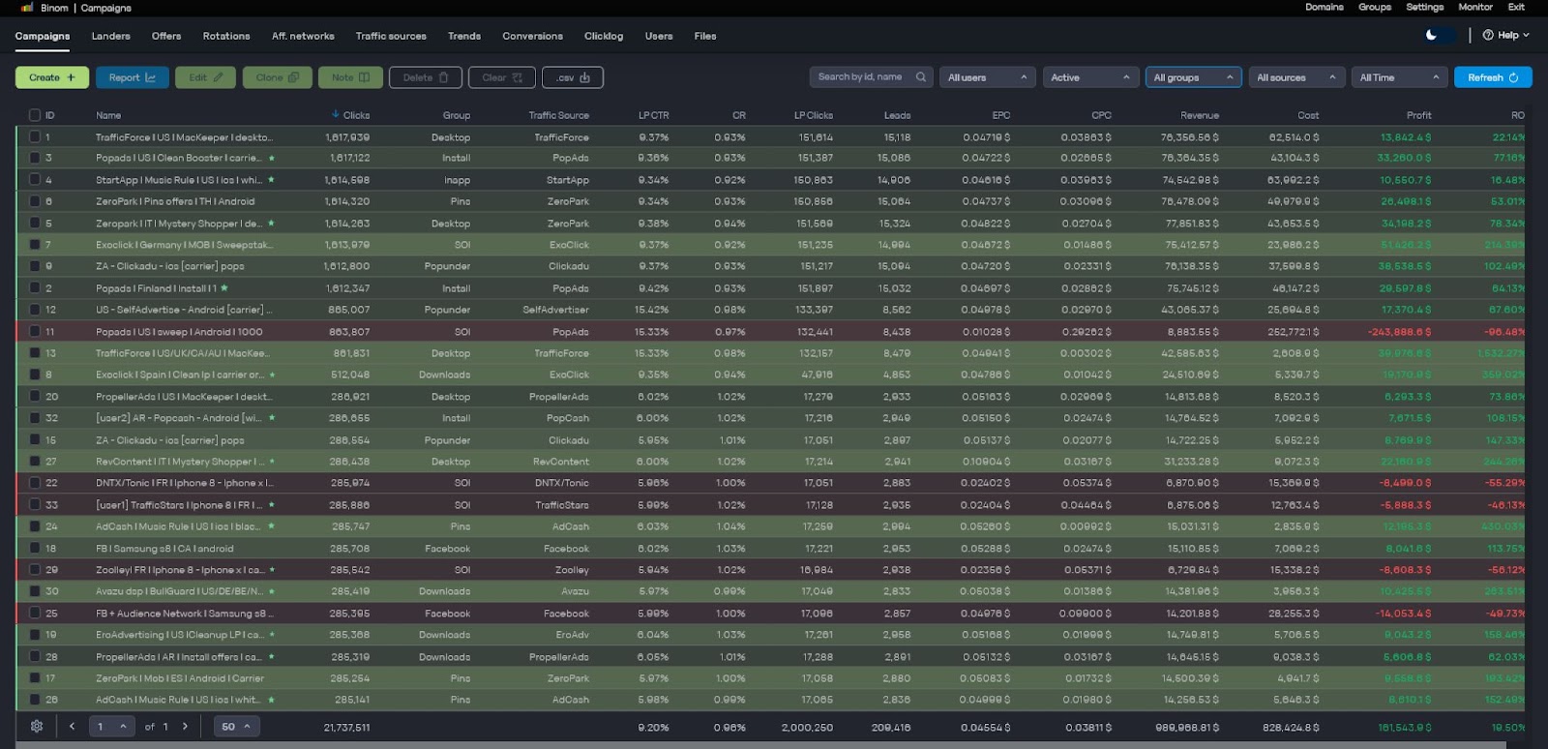
Task: Click the star on StartApp Music Rule row
Action: coord(271,180)
